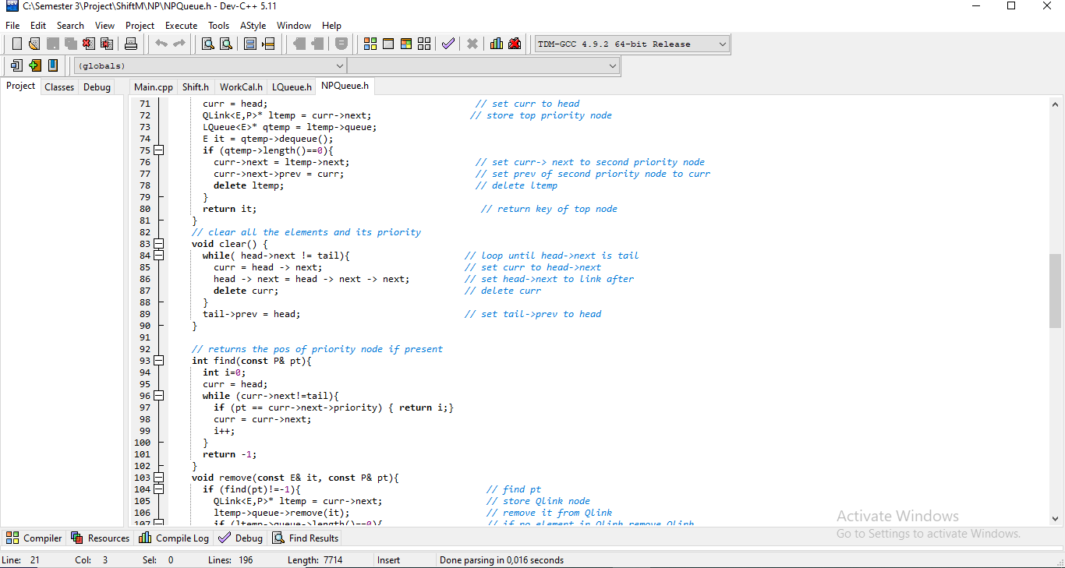Viewport: 1065px width, 568px height.
Task: Open the Project menu
Action: (140, 26)
